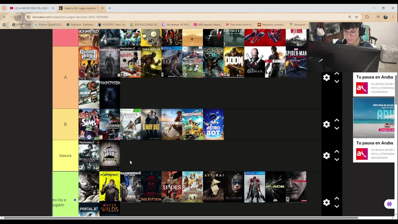Move no los e jugado row up
The height and width of the screenshot is (224, 398).
(x=337, y=198)
